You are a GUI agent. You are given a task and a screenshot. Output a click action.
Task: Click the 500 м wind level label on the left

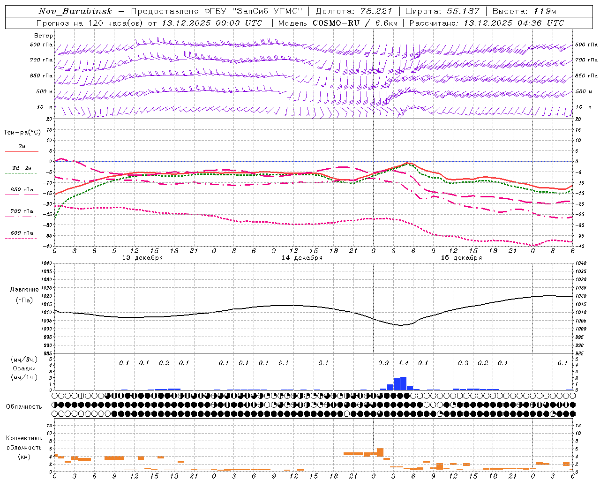[x=45, y=91]
